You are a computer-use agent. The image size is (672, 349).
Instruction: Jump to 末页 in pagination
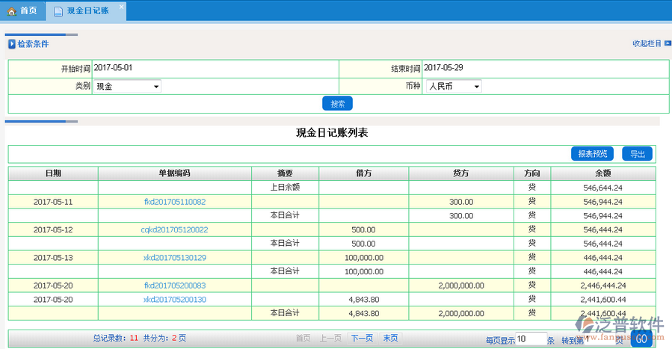(390, 339)
